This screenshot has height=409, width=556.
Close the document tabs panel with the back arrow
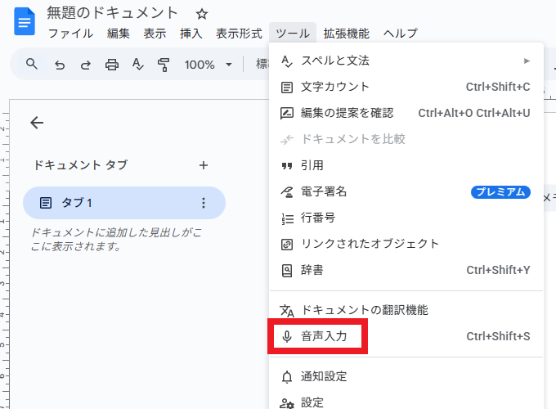click(37, 123)
